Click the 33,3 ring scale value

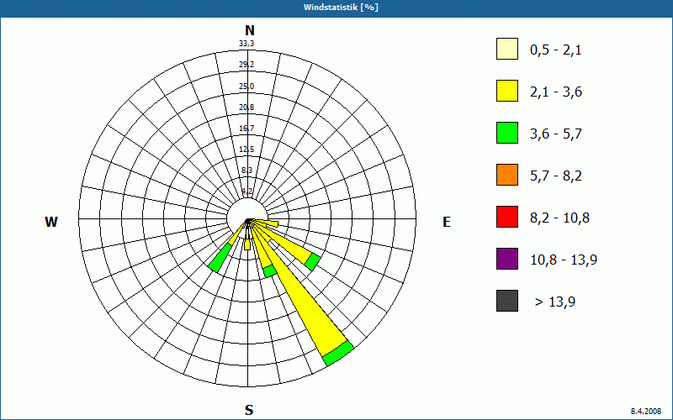246,44
